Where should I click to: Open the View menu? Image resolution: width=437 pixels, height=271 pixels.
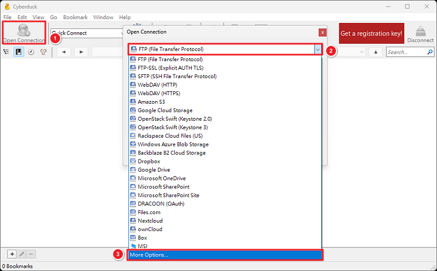click(38, 17)
